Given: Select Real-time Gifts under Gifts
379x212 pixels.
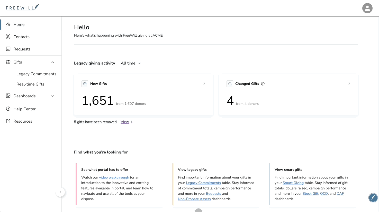Looking at the screenshot, I should [x=30, y=84].
